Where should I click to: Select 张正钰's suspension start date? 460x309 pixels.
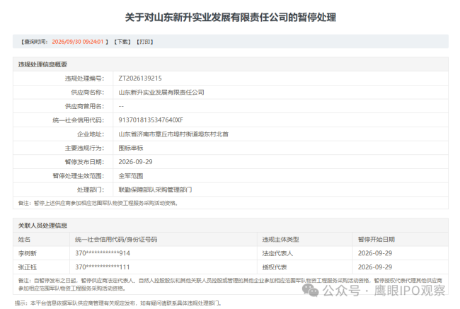[x=375, y=267]
